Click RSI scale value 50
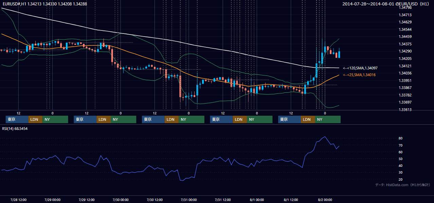This screenshot has width=434, height=203. coord(400,159)
